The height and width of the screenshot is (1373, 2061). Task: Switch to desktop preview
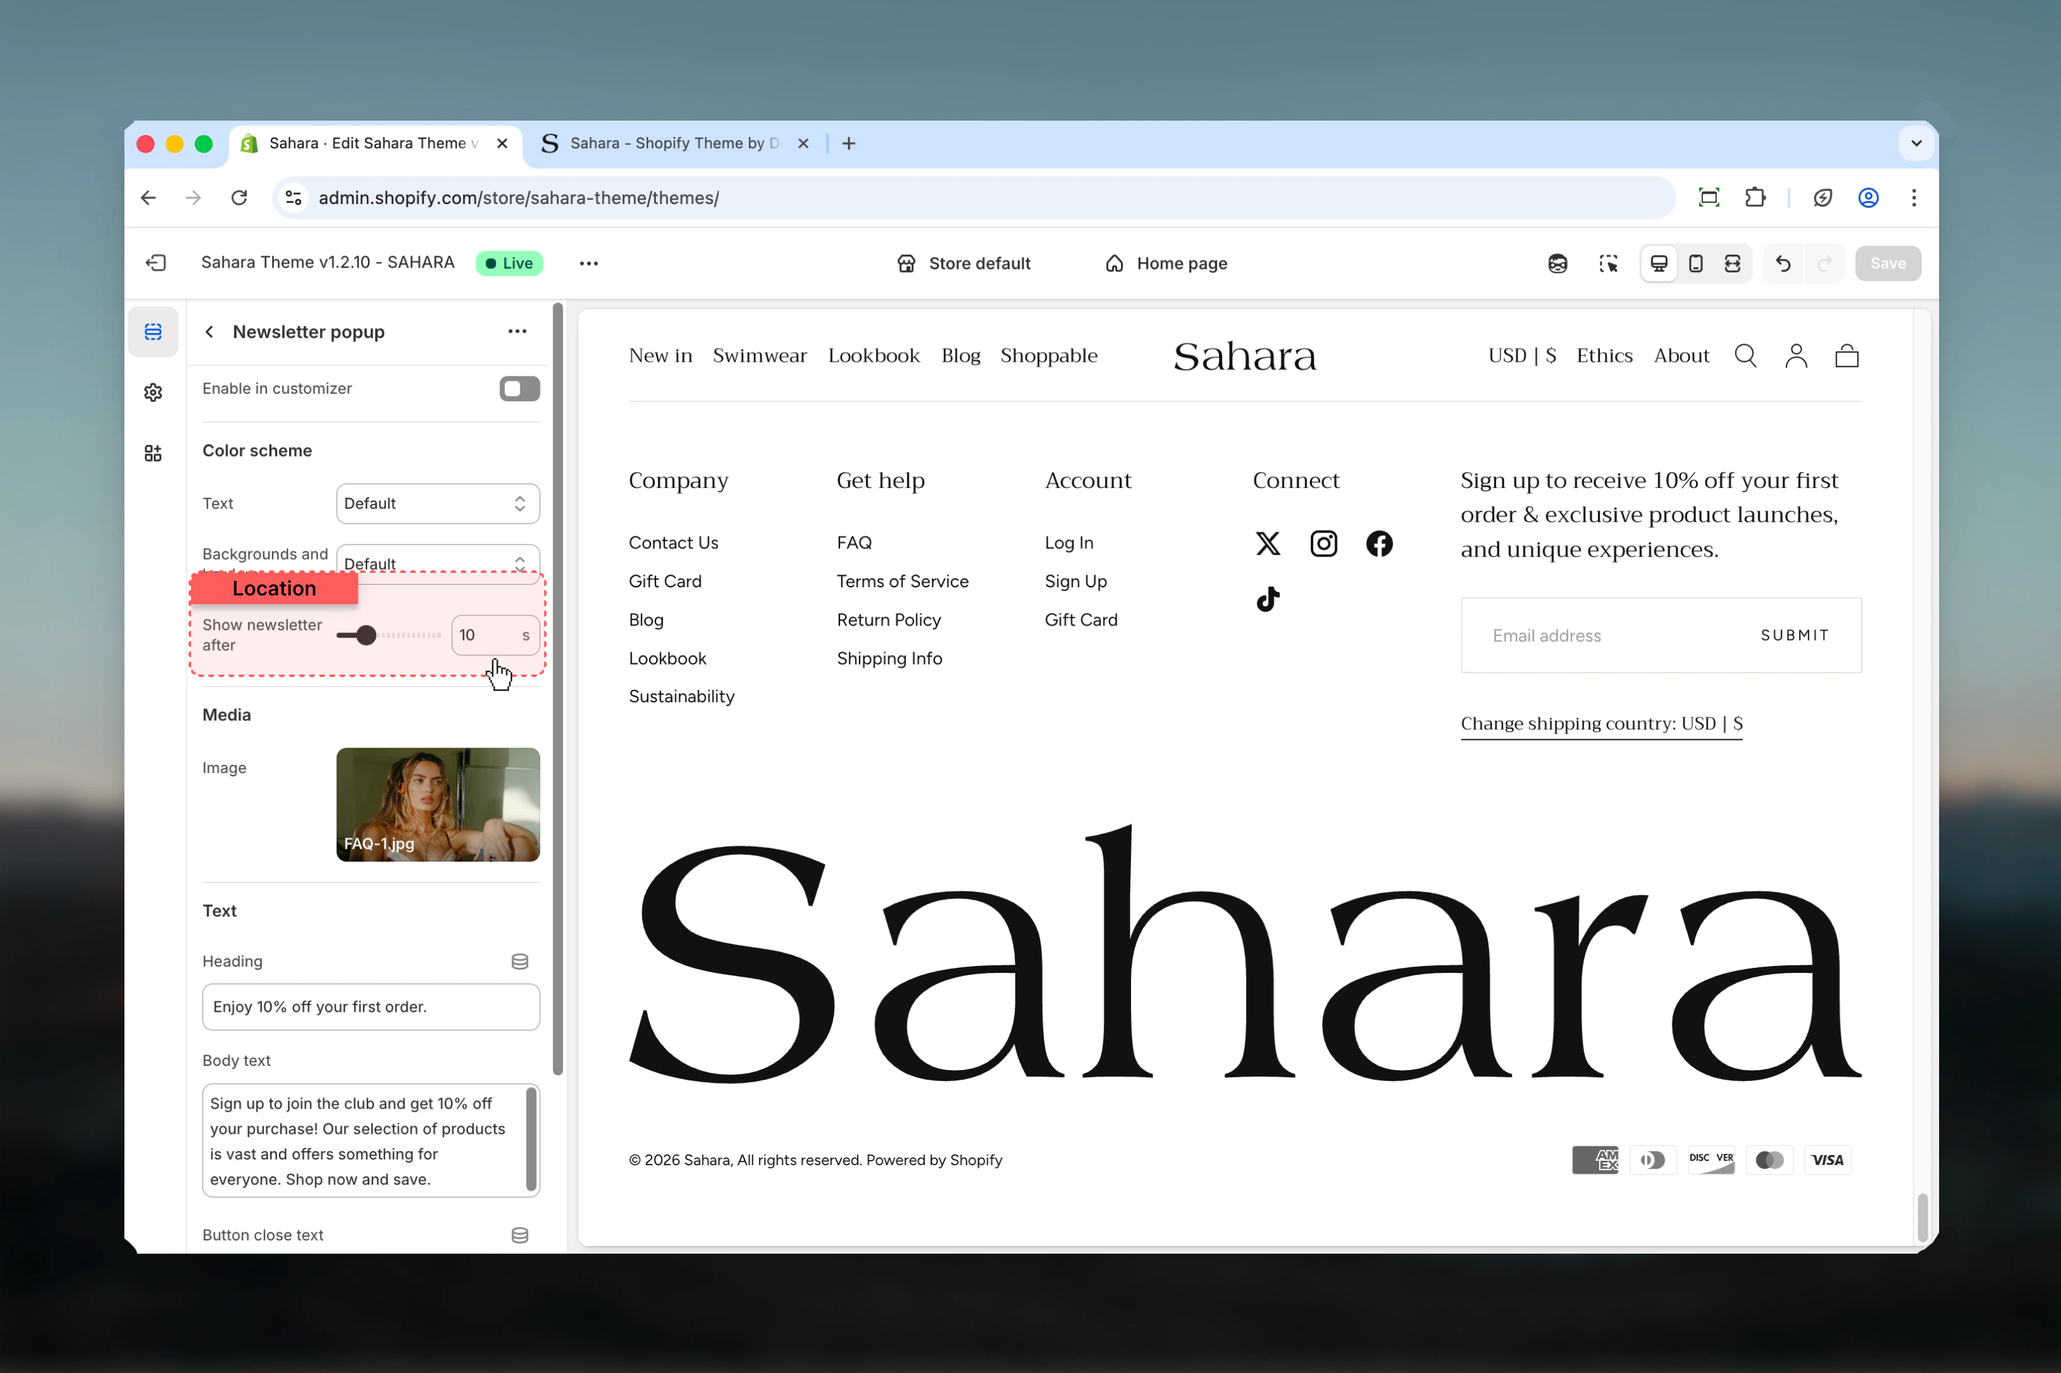[x=1659, y=264]
